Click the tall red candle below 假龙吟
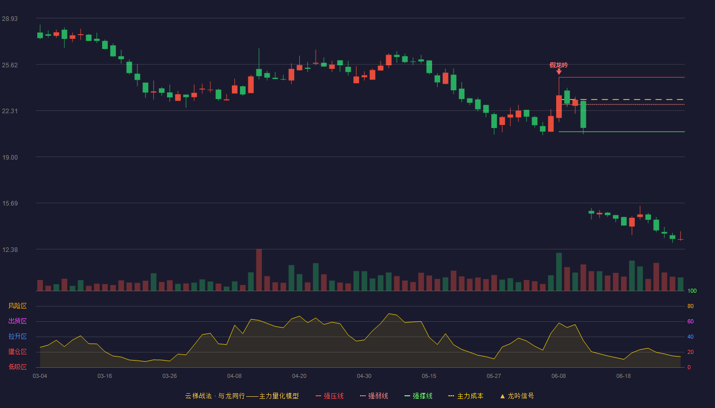 tap(559, 107)
